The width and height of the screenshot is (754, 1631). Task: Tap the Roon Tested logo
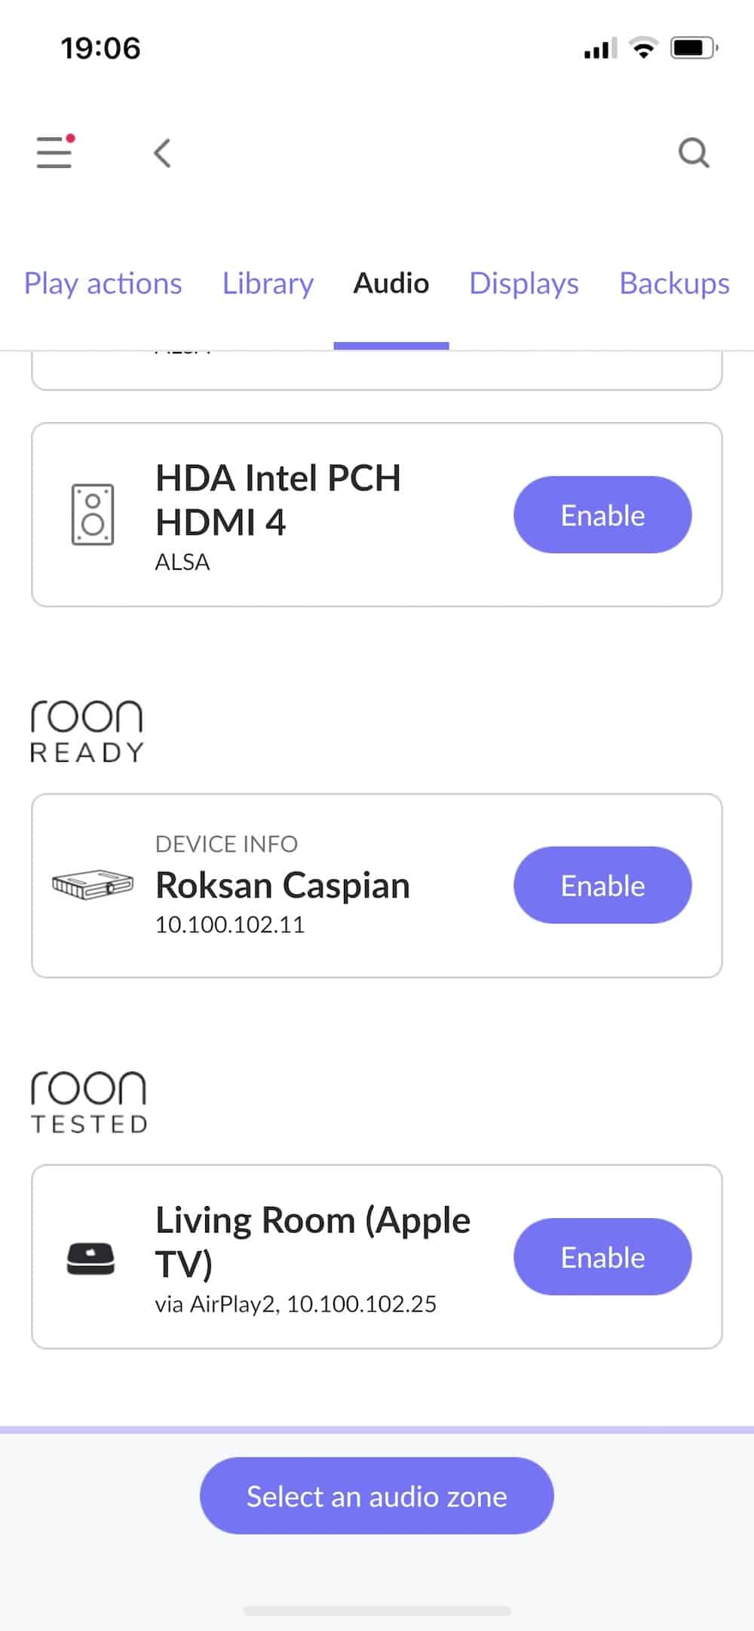click(89, 1102)
